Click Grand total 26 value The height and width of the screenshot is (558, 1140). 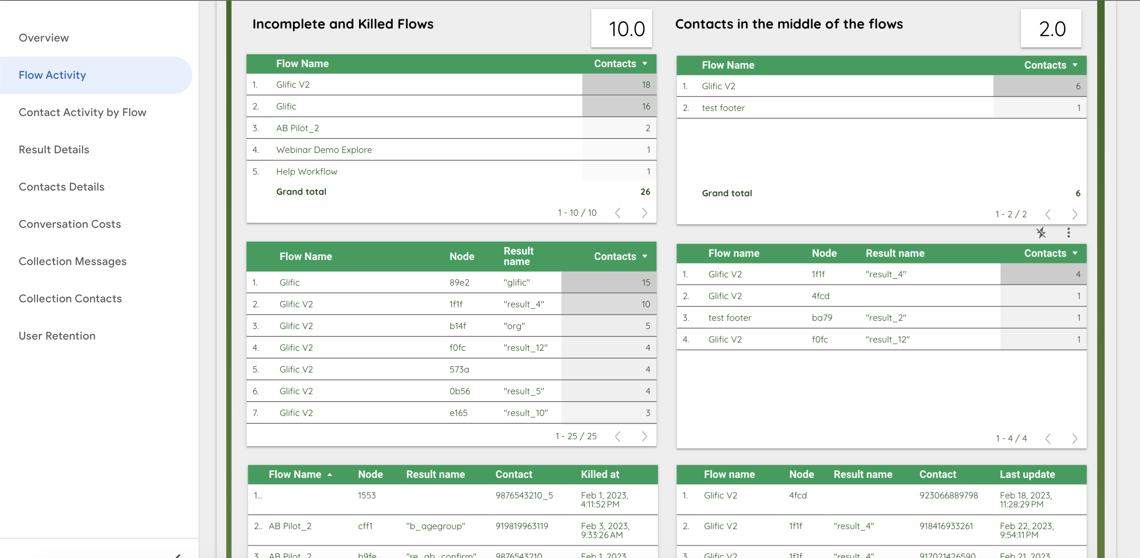tap(645, 192)
